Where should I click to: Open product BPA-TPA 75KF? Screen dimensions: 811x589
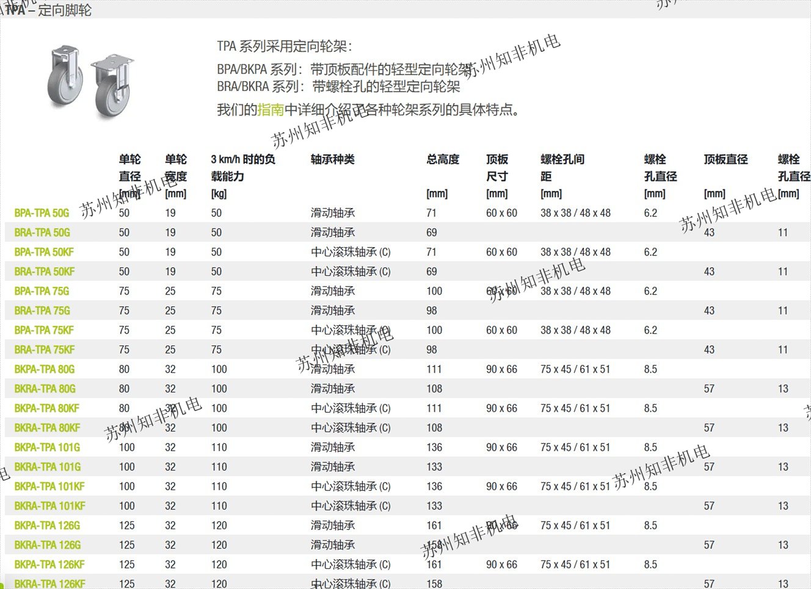pos(44,330)
